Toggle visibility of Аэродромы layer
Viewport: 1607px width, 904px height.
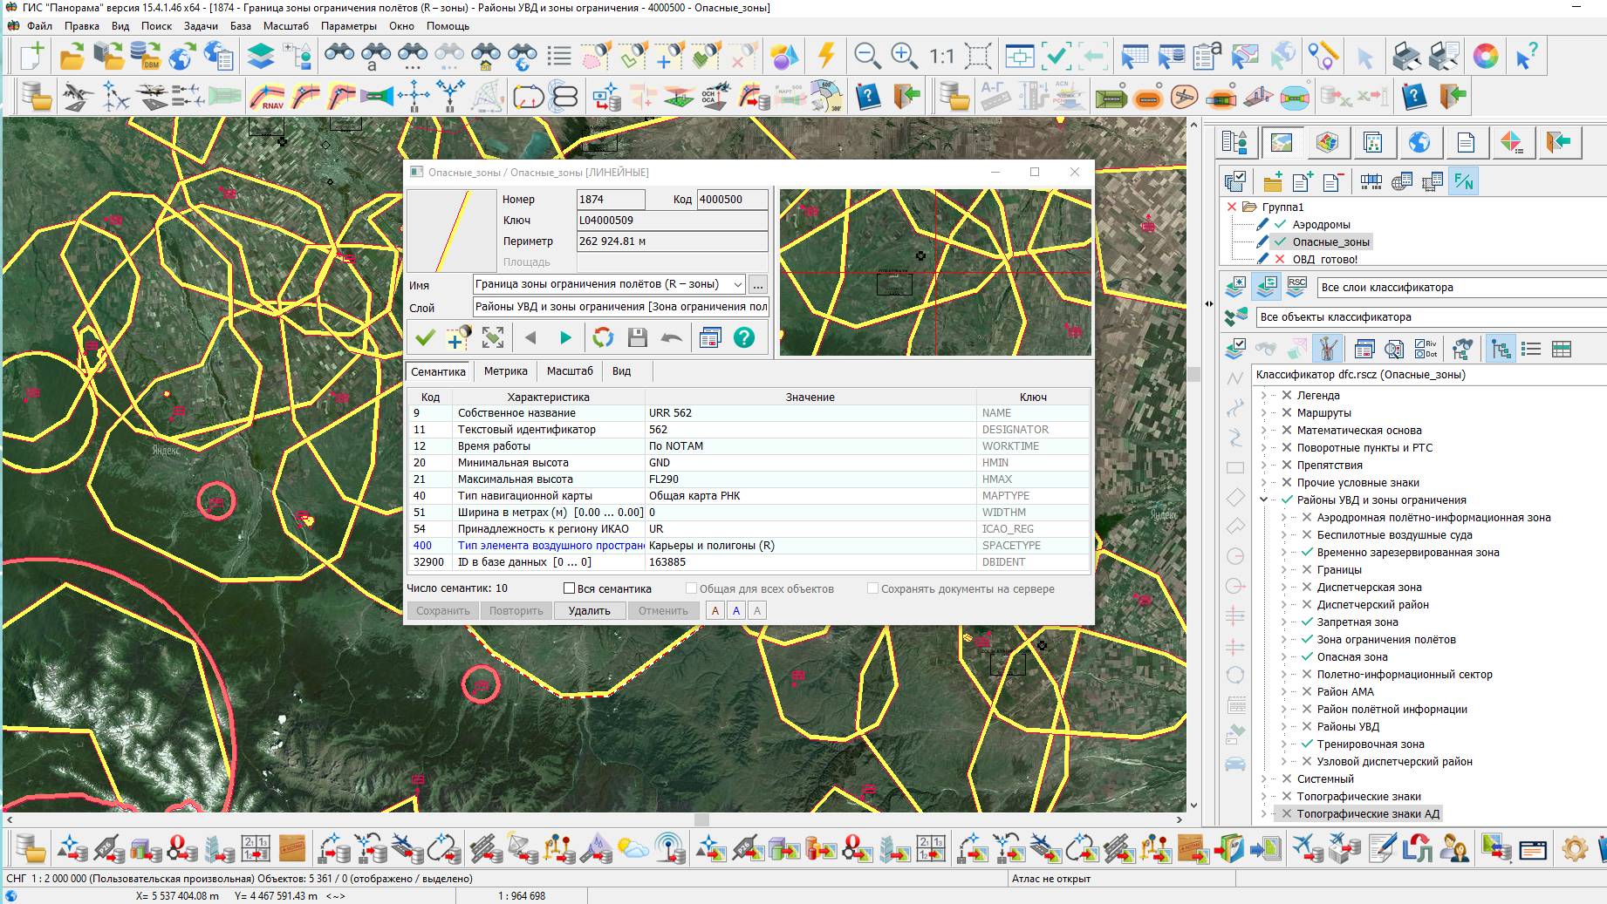pos(1280,224)
